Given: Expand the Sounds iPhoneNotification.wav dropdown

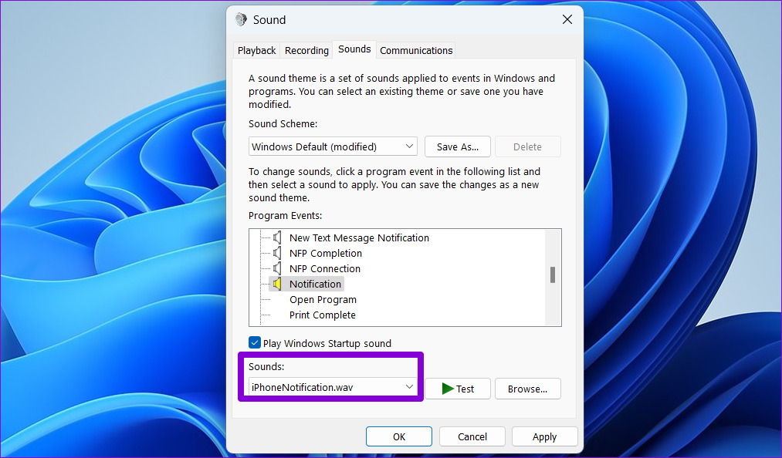Looking at the screenshot, I should 333,387.
